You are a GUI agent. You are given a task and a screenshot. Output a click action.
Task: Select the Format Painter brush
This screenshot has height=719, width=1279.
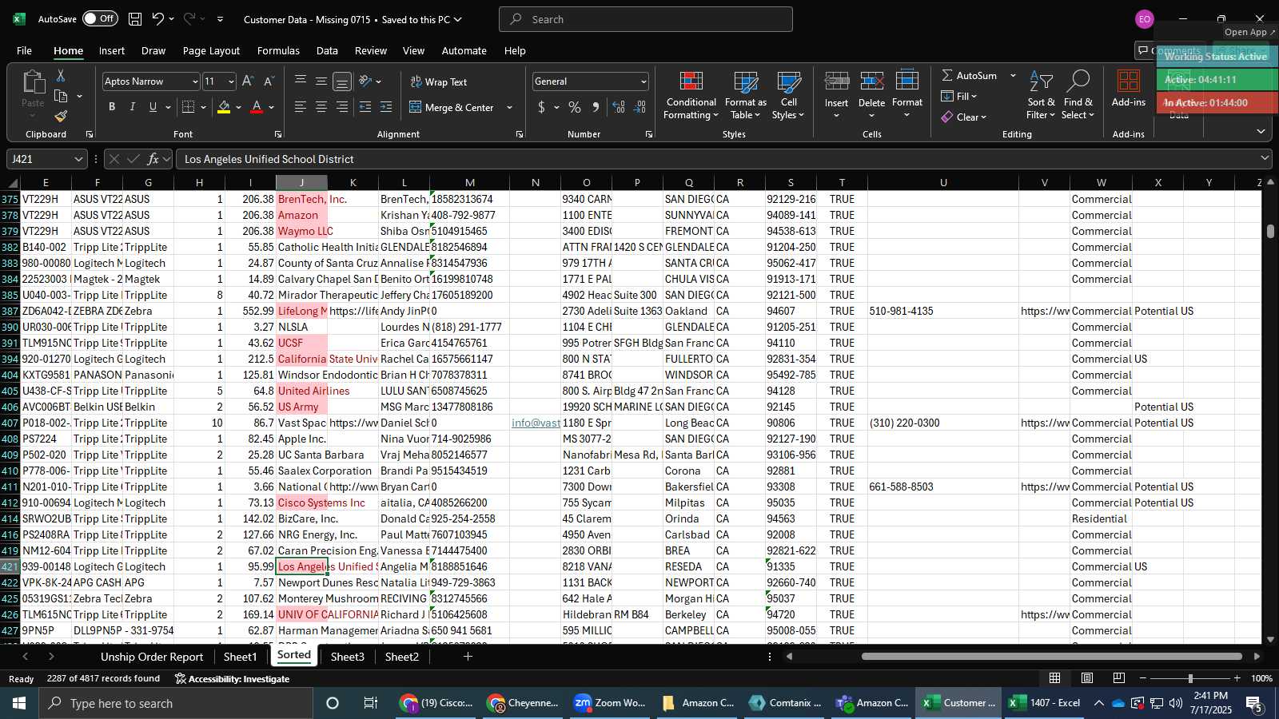(61, 117)
